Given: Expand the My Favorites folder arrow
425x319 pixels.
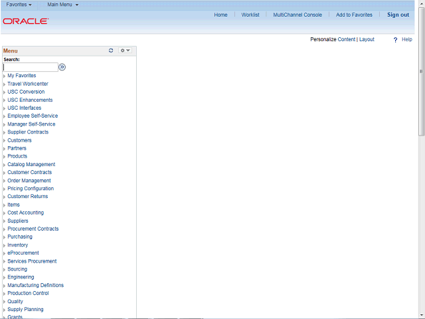Looking at the screenshot, I should (x=5, y=76).
